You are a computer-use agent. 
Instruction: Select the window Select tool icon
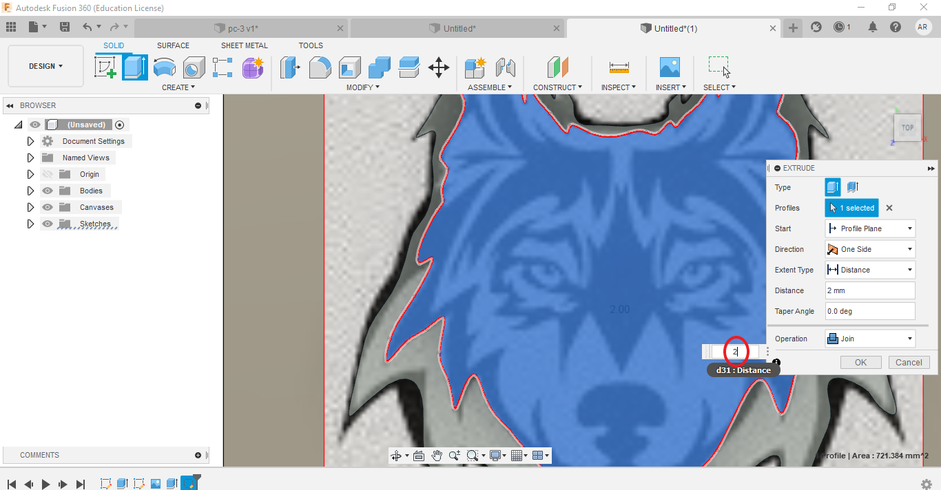[x=719, y=67]
